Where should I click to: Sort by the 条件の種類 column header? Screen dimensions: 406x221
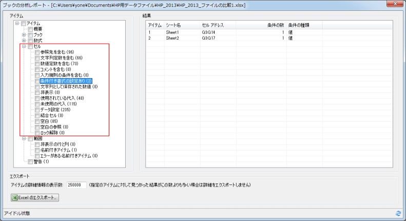coord(304,25)
